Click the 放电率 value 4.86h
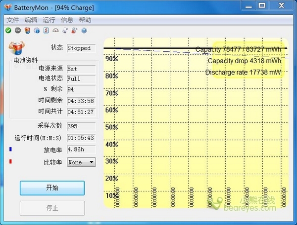This screenshot has height=225, width=297. point(81,150)
